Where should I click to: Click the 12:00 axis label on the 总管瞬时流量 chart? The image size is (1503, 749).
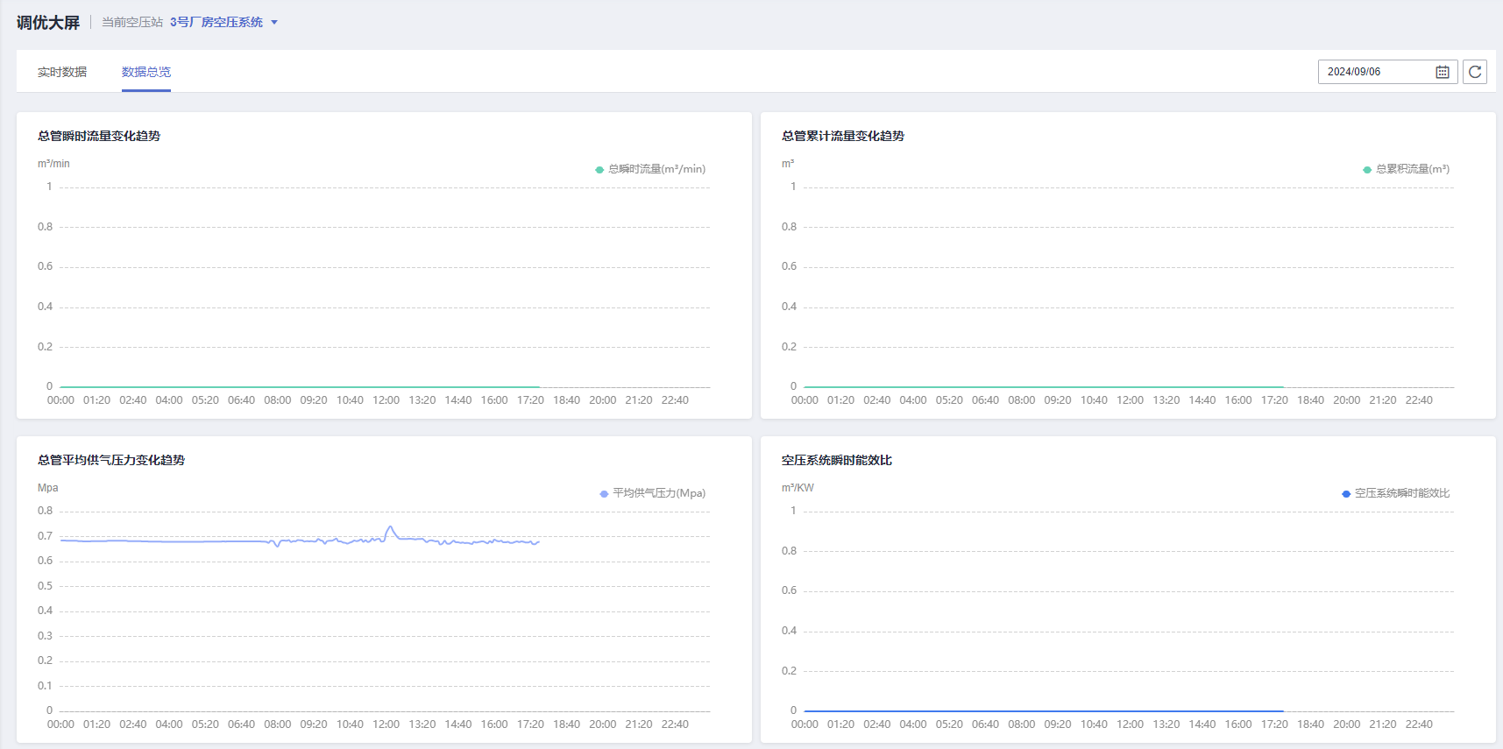click(386, 400)
